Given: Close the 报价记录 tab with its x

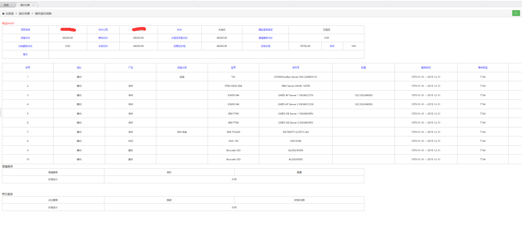Looking at the screenshot, I should click(x=34, y=5).
